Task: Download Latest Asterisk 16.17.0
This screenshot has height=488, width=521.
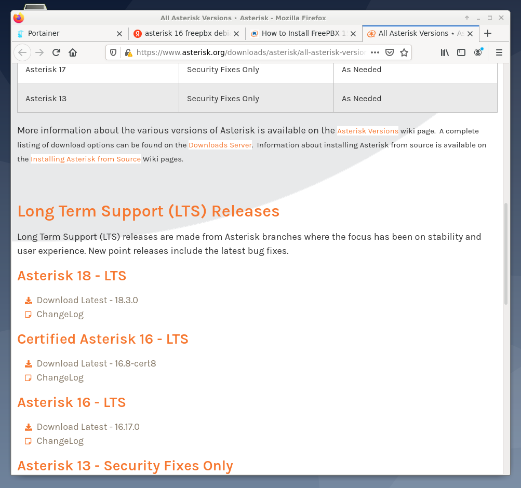Action: pyautogui.click(x=88, y=427)
